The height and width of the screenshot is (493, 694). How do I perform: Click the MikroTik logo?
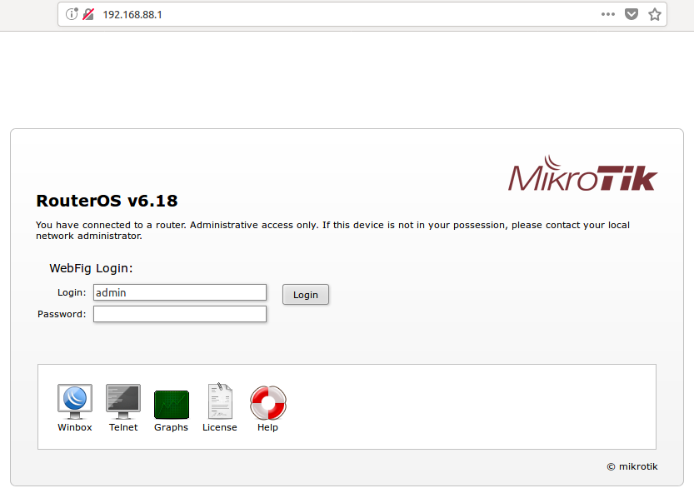click(582, 174)
